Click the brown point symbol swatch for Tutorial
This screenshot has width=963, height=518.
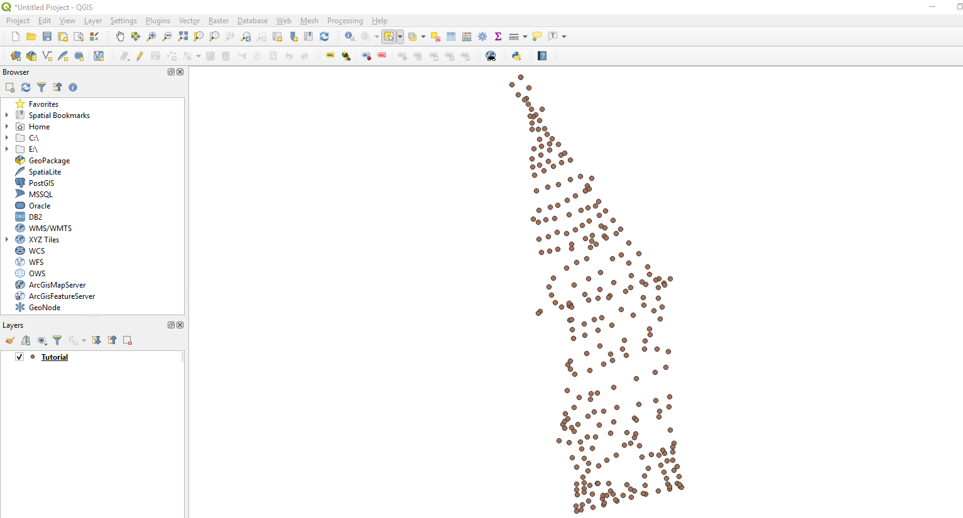point(33,357)
